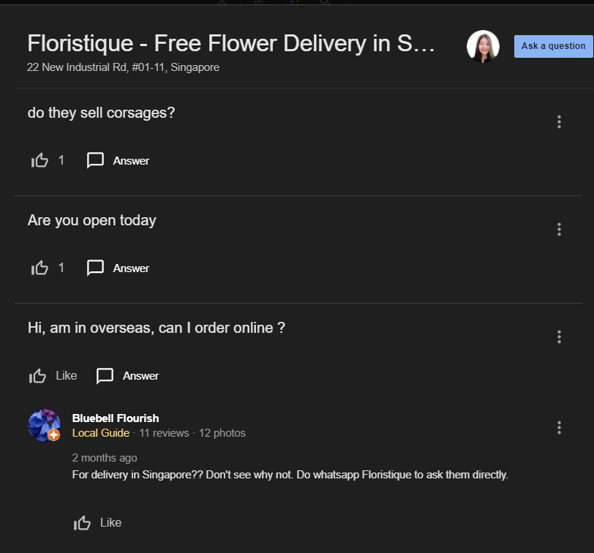The width and height of the screenshot is (594, 553).
Task: Click answer bubble icon under overseas order question
Action: [105, 376]
